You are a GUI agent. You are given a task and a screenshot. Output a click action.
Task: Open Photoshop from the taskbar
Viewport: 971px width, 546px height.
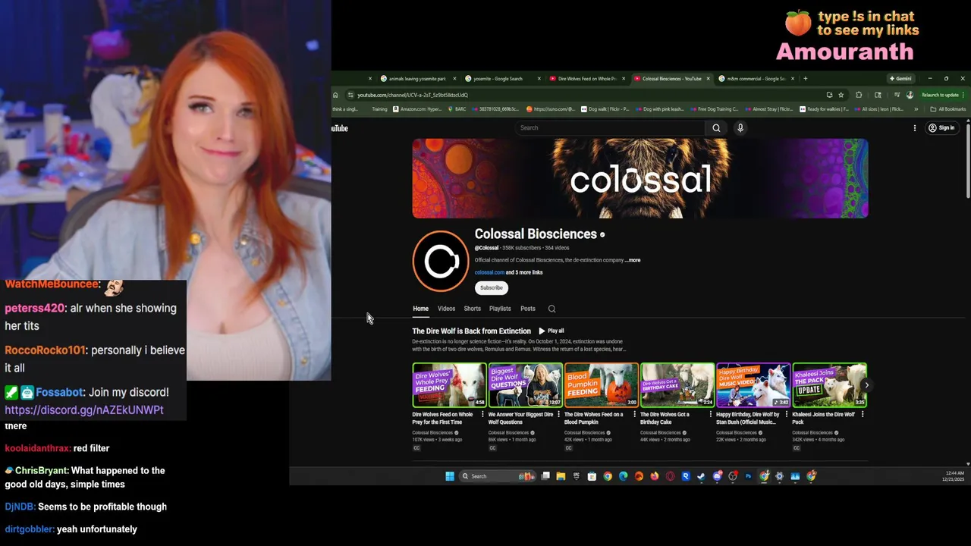[x=748, y=476]
